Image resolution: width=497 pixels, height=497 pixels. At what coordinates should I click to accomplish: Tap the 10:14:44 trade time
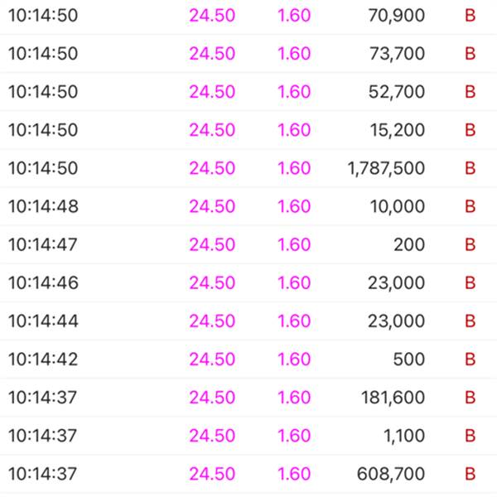43,321
